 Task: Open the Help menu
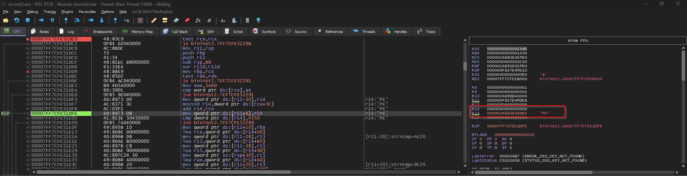(123, 12)
